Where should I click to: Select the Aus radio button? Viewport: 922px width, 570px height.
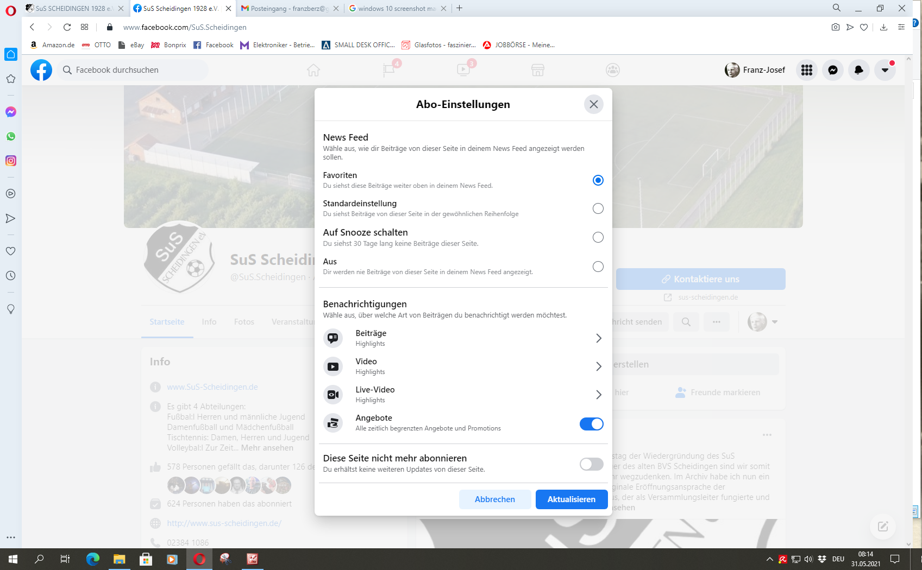598,267
